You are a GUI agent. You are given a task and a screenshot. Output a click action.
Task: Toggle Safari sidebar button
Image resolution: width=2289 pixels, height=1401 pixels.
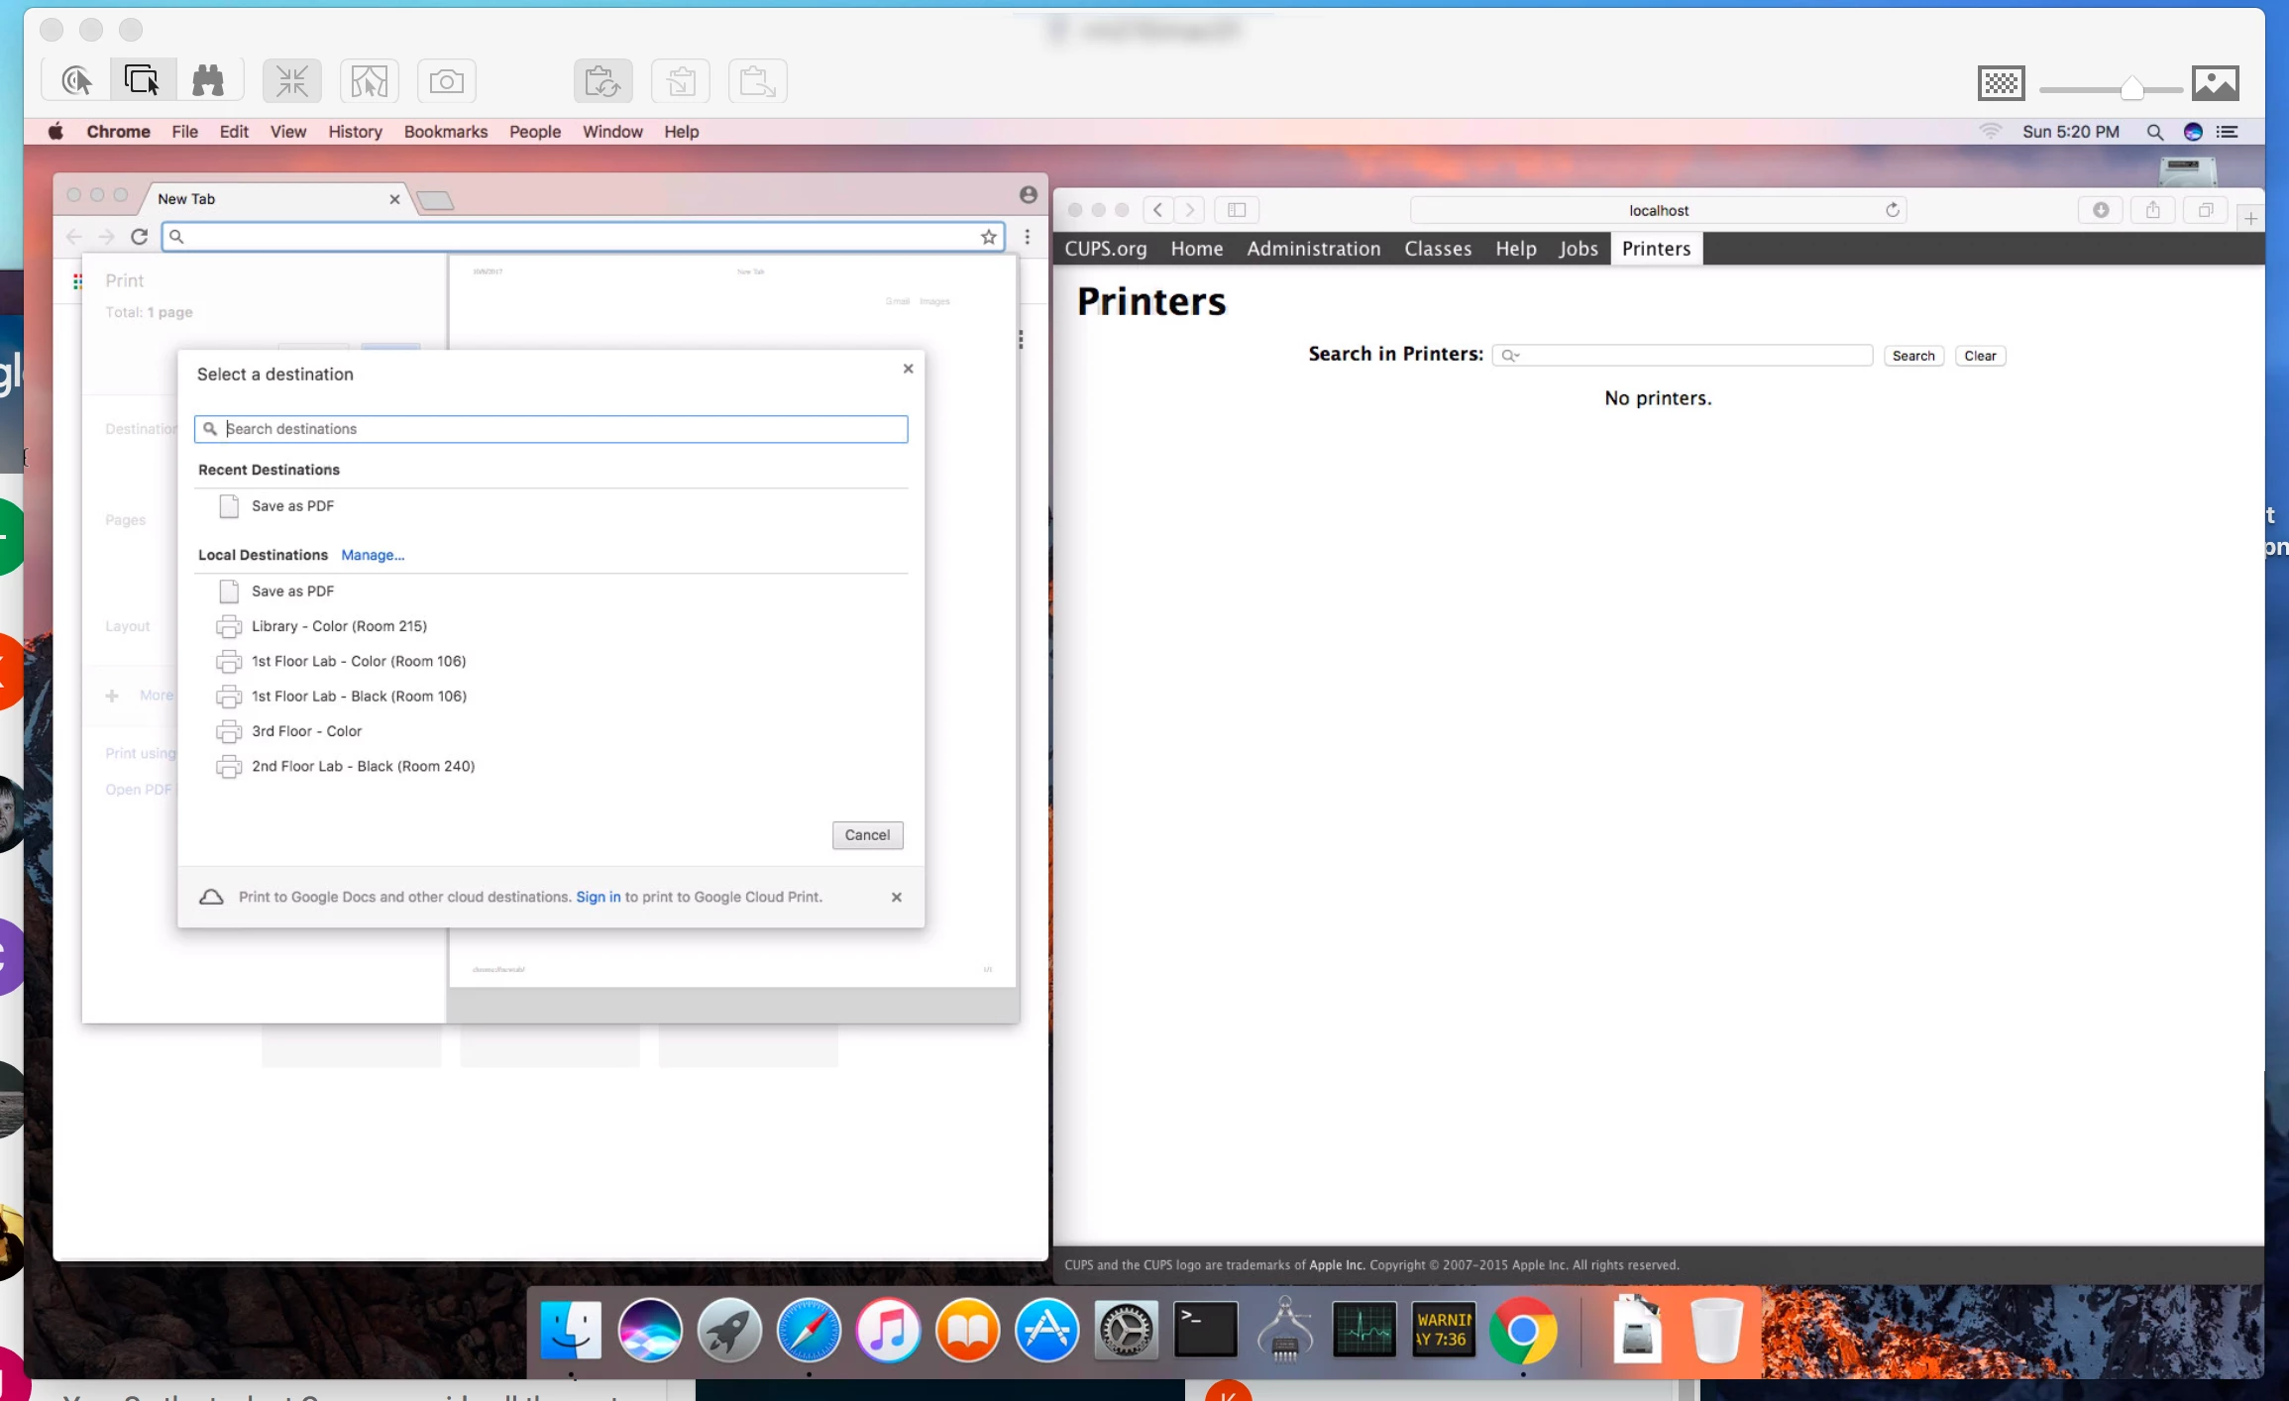[x=1236, y=210]
